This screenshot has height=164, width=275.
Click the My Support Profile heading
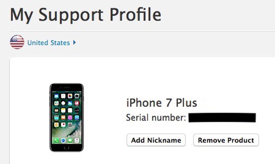[x=86, y=15]
